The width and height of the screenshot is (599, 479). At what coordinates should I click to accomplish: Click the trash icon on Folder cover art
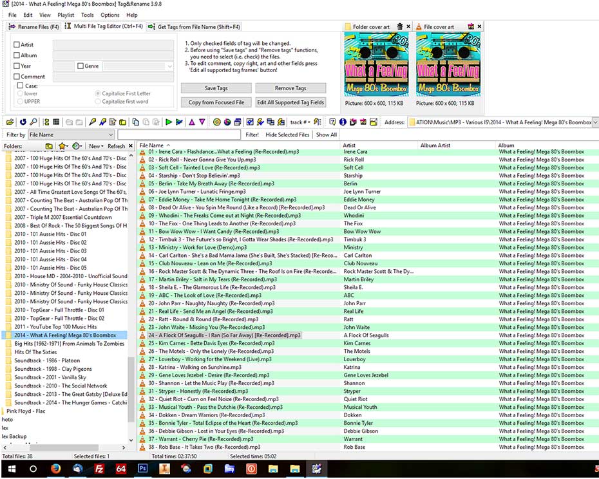click(x=399, y=26)
